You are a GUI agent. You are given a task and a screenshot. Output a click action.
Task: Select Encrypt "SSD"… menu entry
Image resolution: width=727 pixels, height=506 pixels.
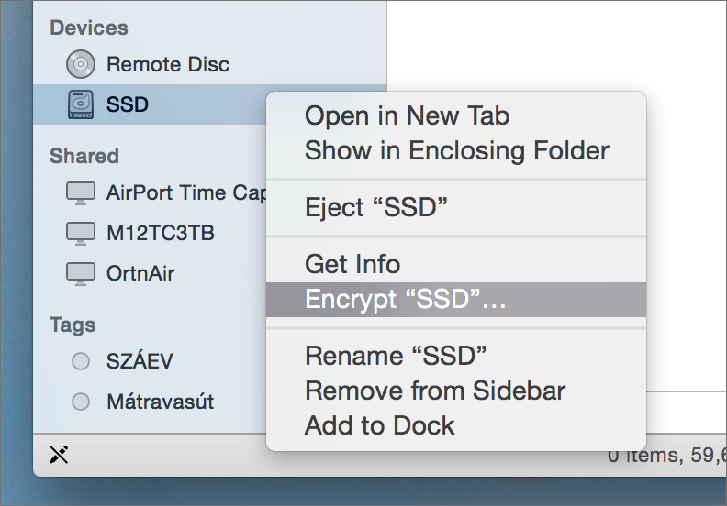pos(456,300)
